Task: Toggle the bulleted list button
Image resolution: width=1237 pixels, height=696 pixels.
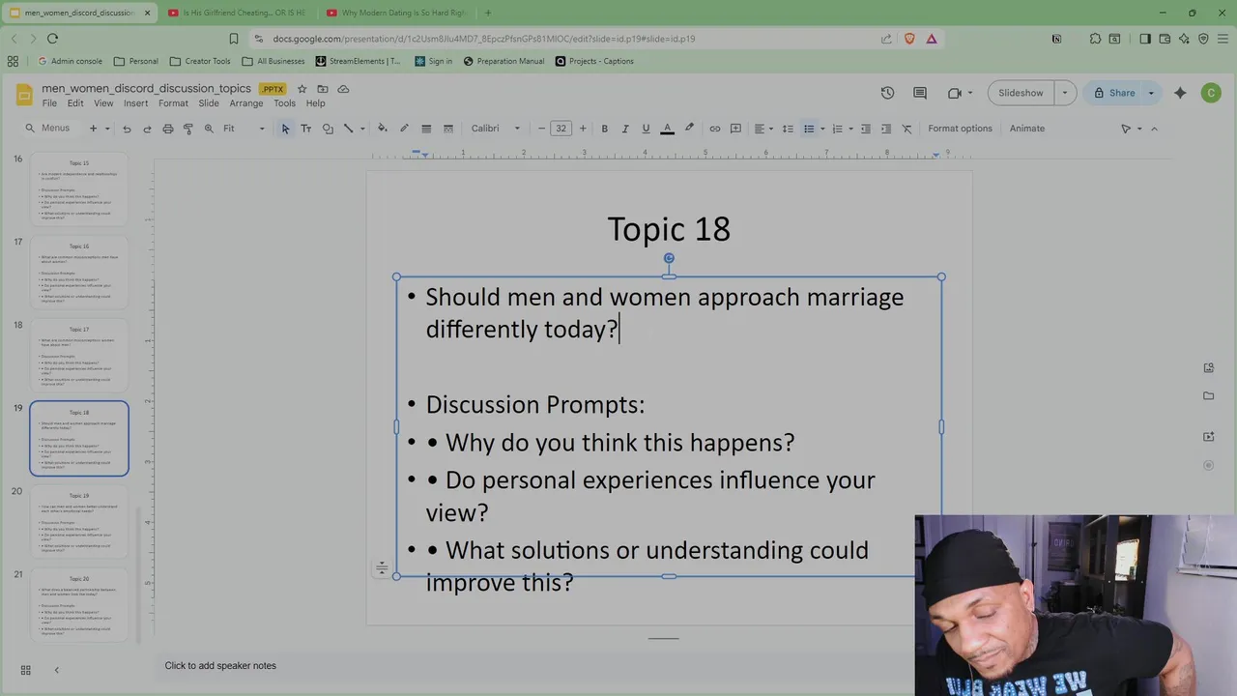Action: click(809, 129)
